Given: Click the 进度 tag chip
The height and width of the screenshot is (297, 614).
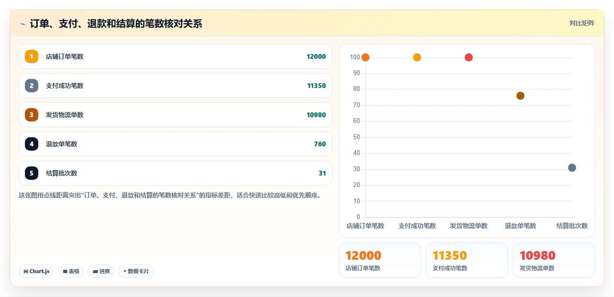Looking at the screenshot, I should 101,271.
